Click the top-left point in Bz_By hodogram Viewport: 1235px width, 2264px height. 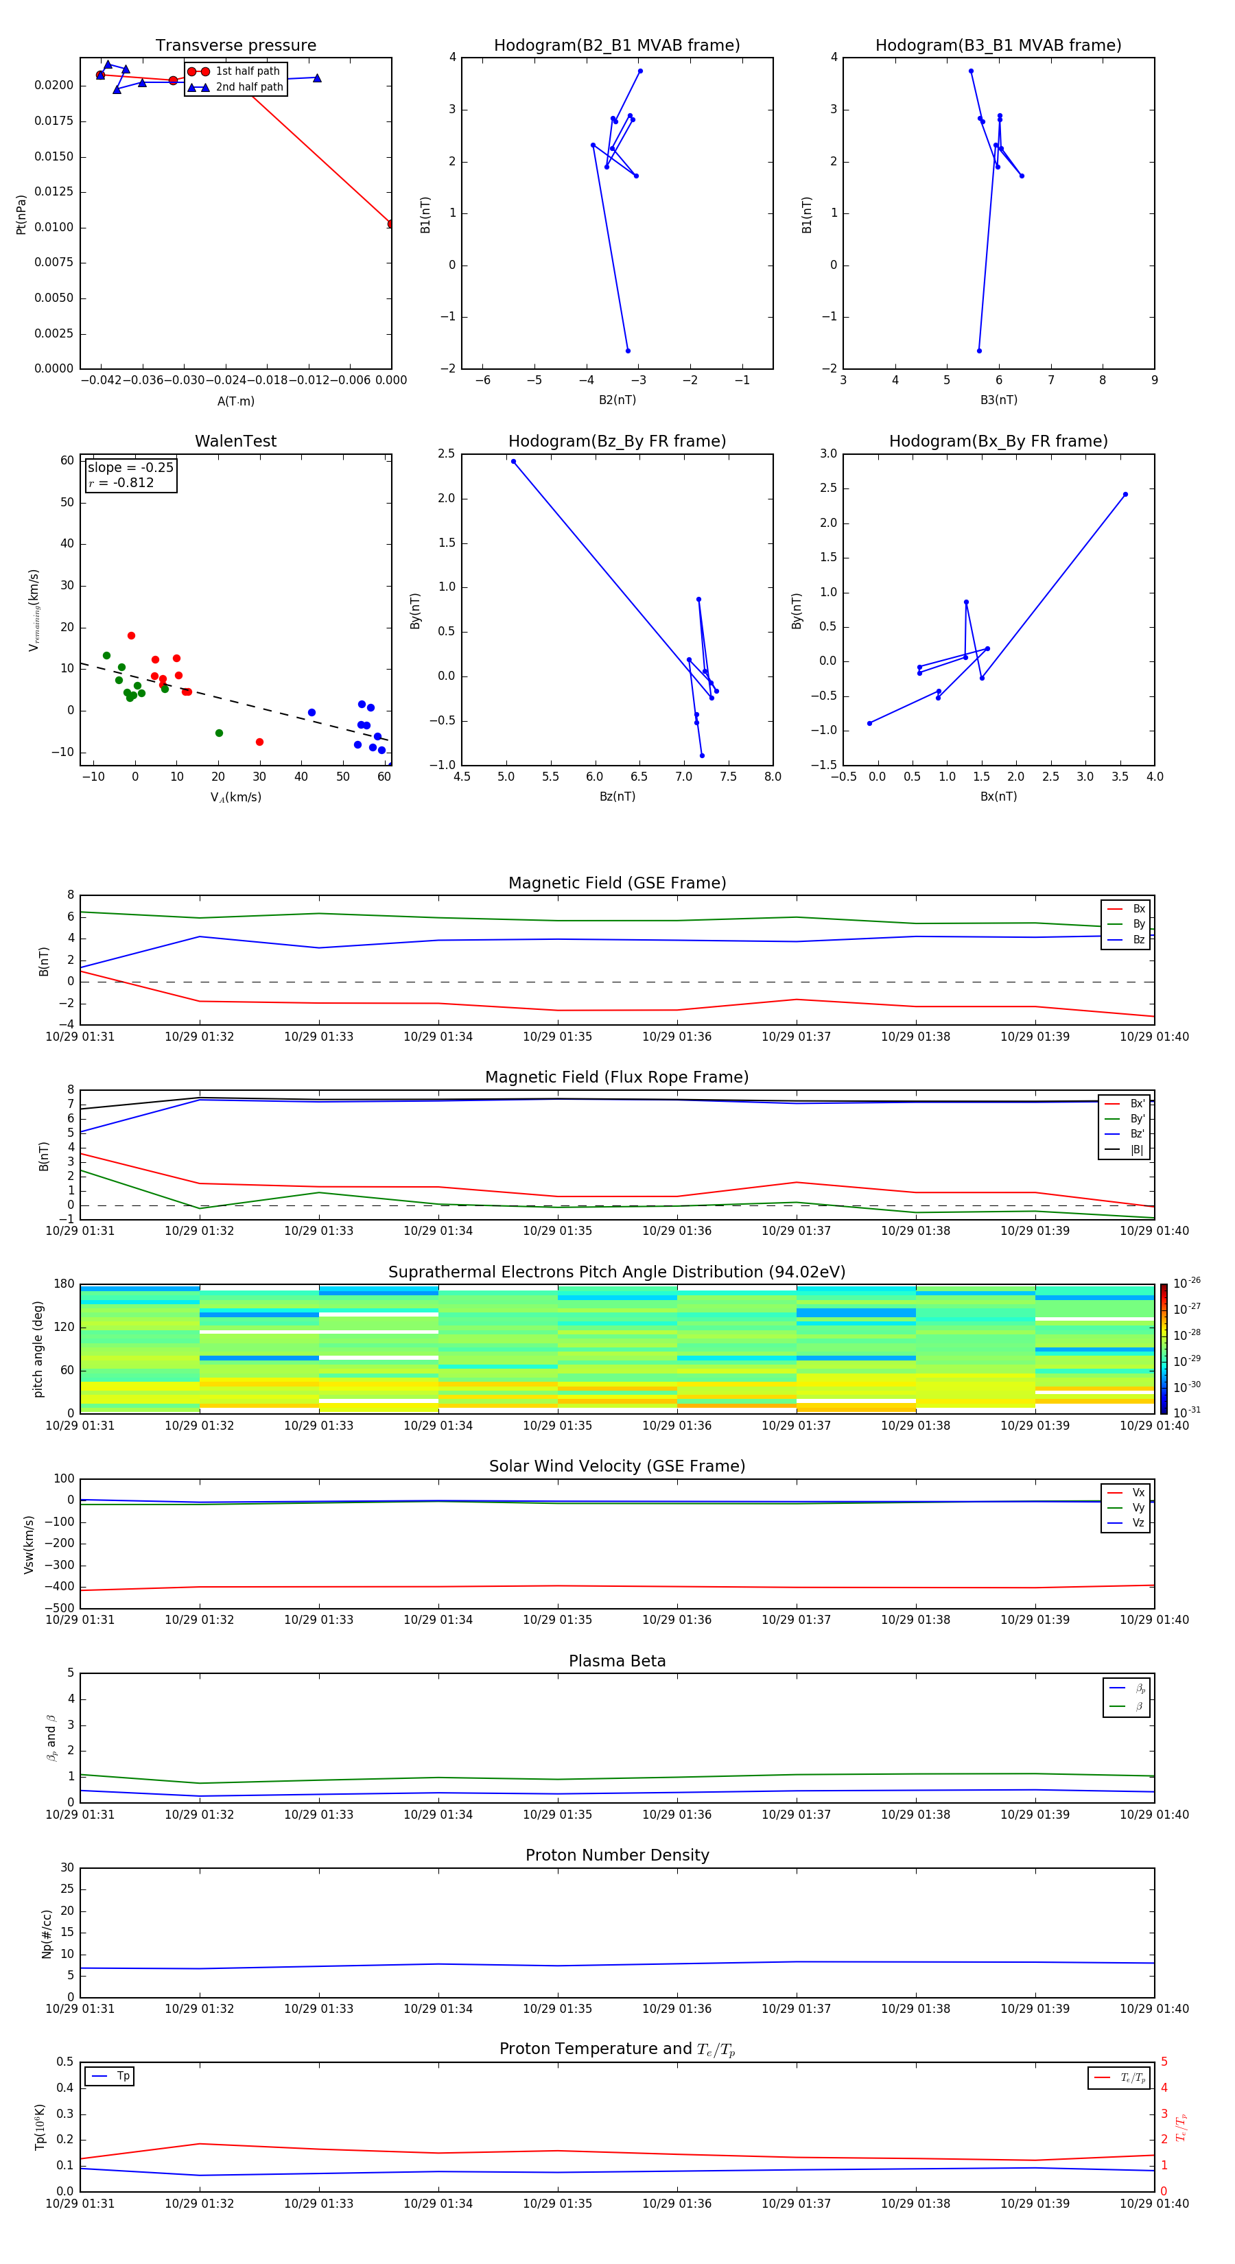[513, 462]
